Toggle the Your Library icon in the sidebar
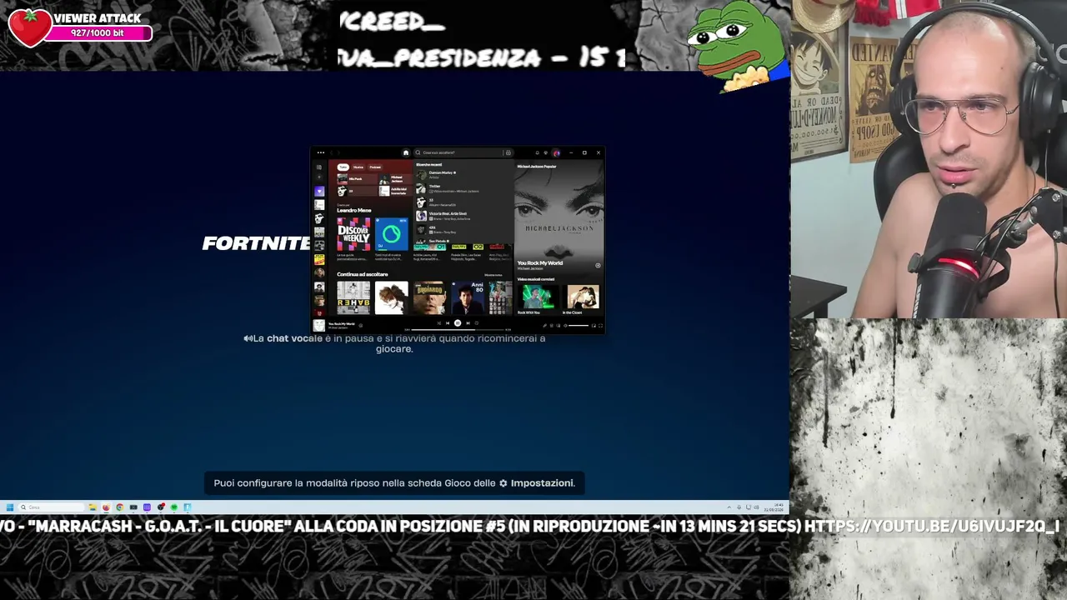Viewport: 1067px width, 600px height. pyautogui.click(x=319, y=167)
